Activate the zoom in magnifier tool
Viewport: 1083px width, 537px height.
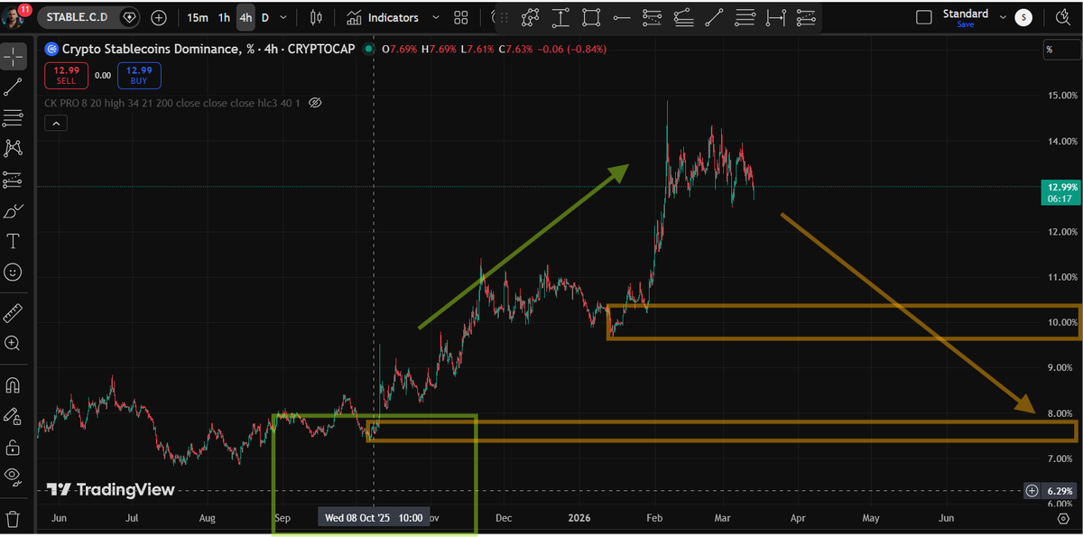[14, 343]
